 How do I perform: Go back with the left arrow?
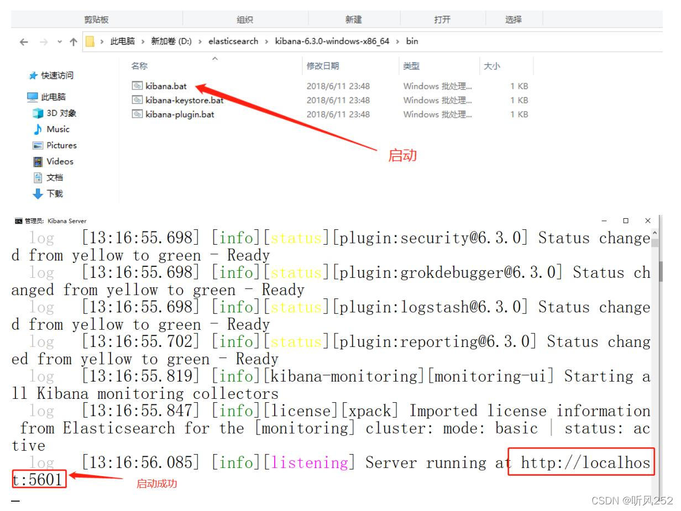(23, 41)
